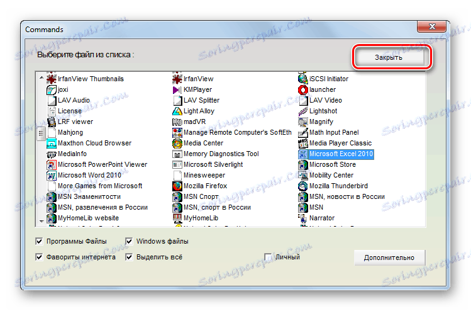471x311 pixels.
Task: Select the LAV Splitter entry
Action: (x=202, y=100)
